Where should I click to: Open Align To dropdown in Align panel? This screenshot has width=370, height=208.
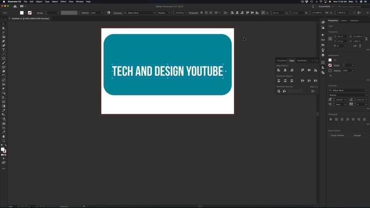coord(313,91)
